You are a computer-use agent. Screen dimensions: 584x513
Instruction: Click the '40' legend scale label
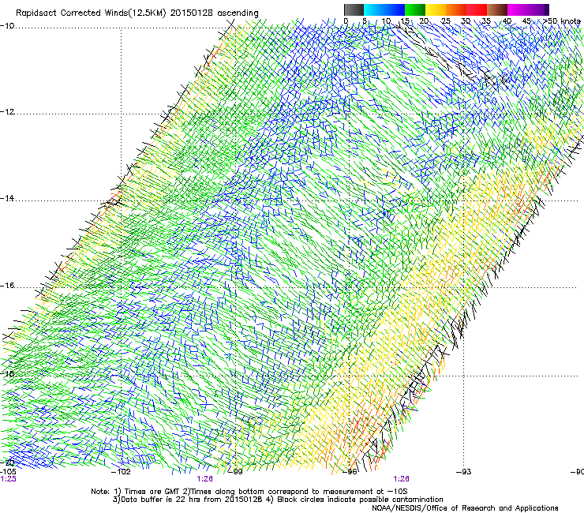[507, 21]
